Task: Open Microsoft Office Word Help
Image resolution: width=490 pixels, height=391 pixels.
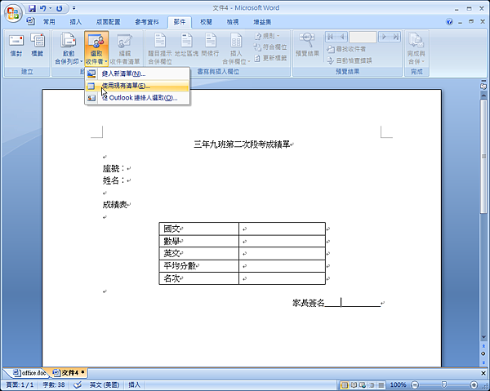Action: coord(449,22)
